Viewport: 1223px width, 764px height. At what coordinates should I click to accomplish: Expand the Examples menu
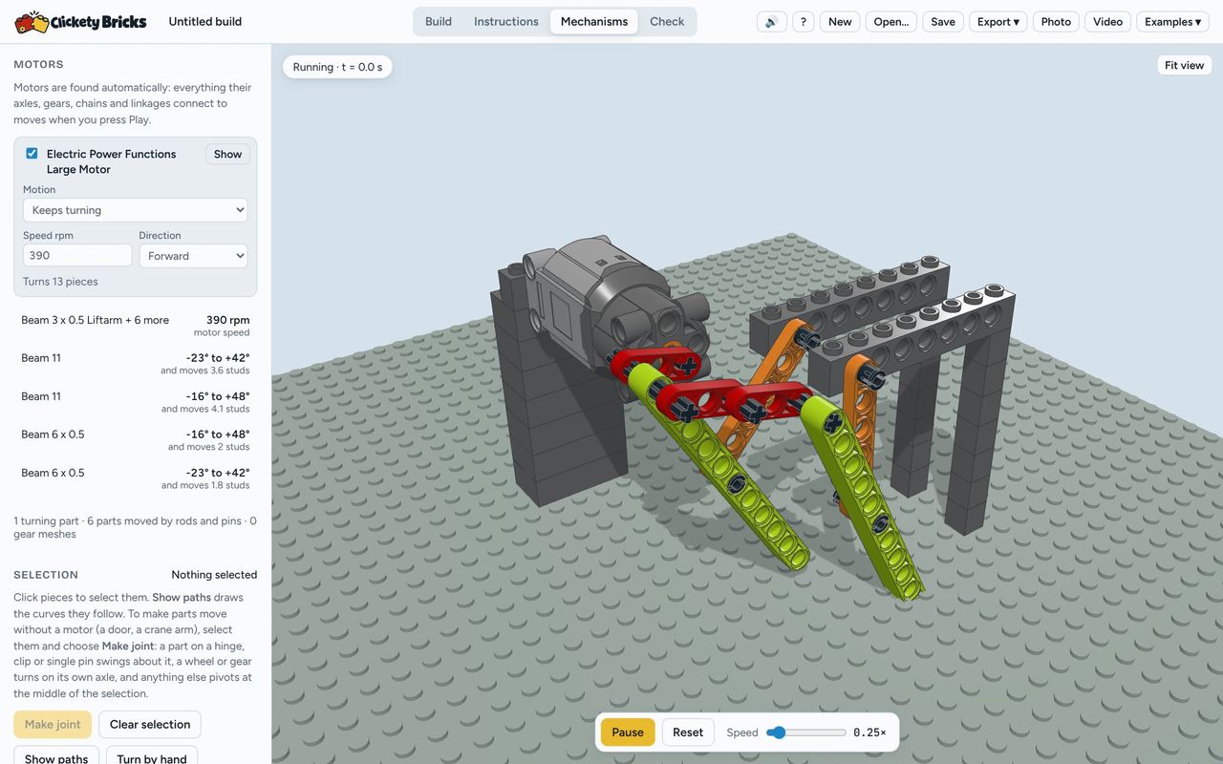(x=1172, y=22)
